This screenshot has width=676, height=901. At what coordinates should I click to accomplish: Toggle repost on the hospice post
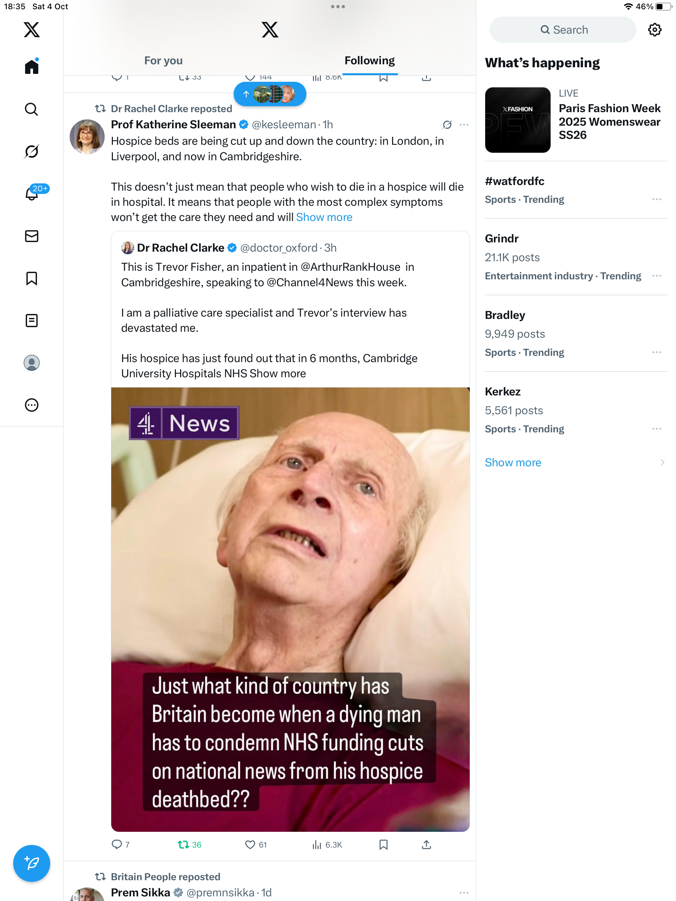point(184,845)
